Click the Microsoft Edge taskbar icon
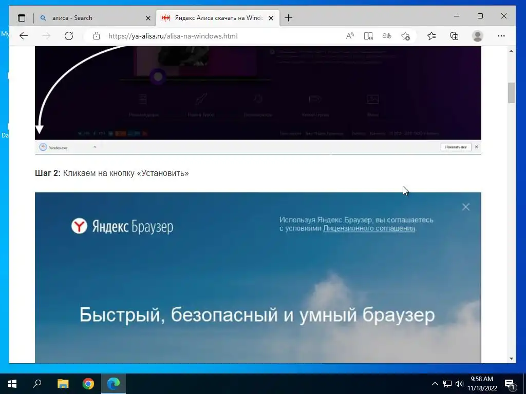 (x=114, y=384)
